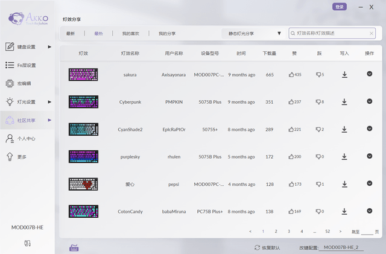Open 灯光设置 lighting settings
Viewport: 386px width, 254px height.
pyautogui.click(x=27, y=102)
